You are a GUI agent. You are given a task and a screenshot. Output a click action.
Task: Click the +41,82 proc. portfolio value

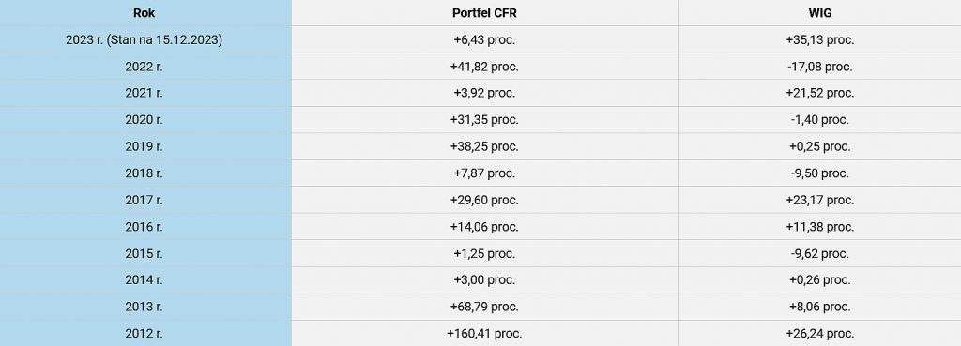[x=484, y=67]
